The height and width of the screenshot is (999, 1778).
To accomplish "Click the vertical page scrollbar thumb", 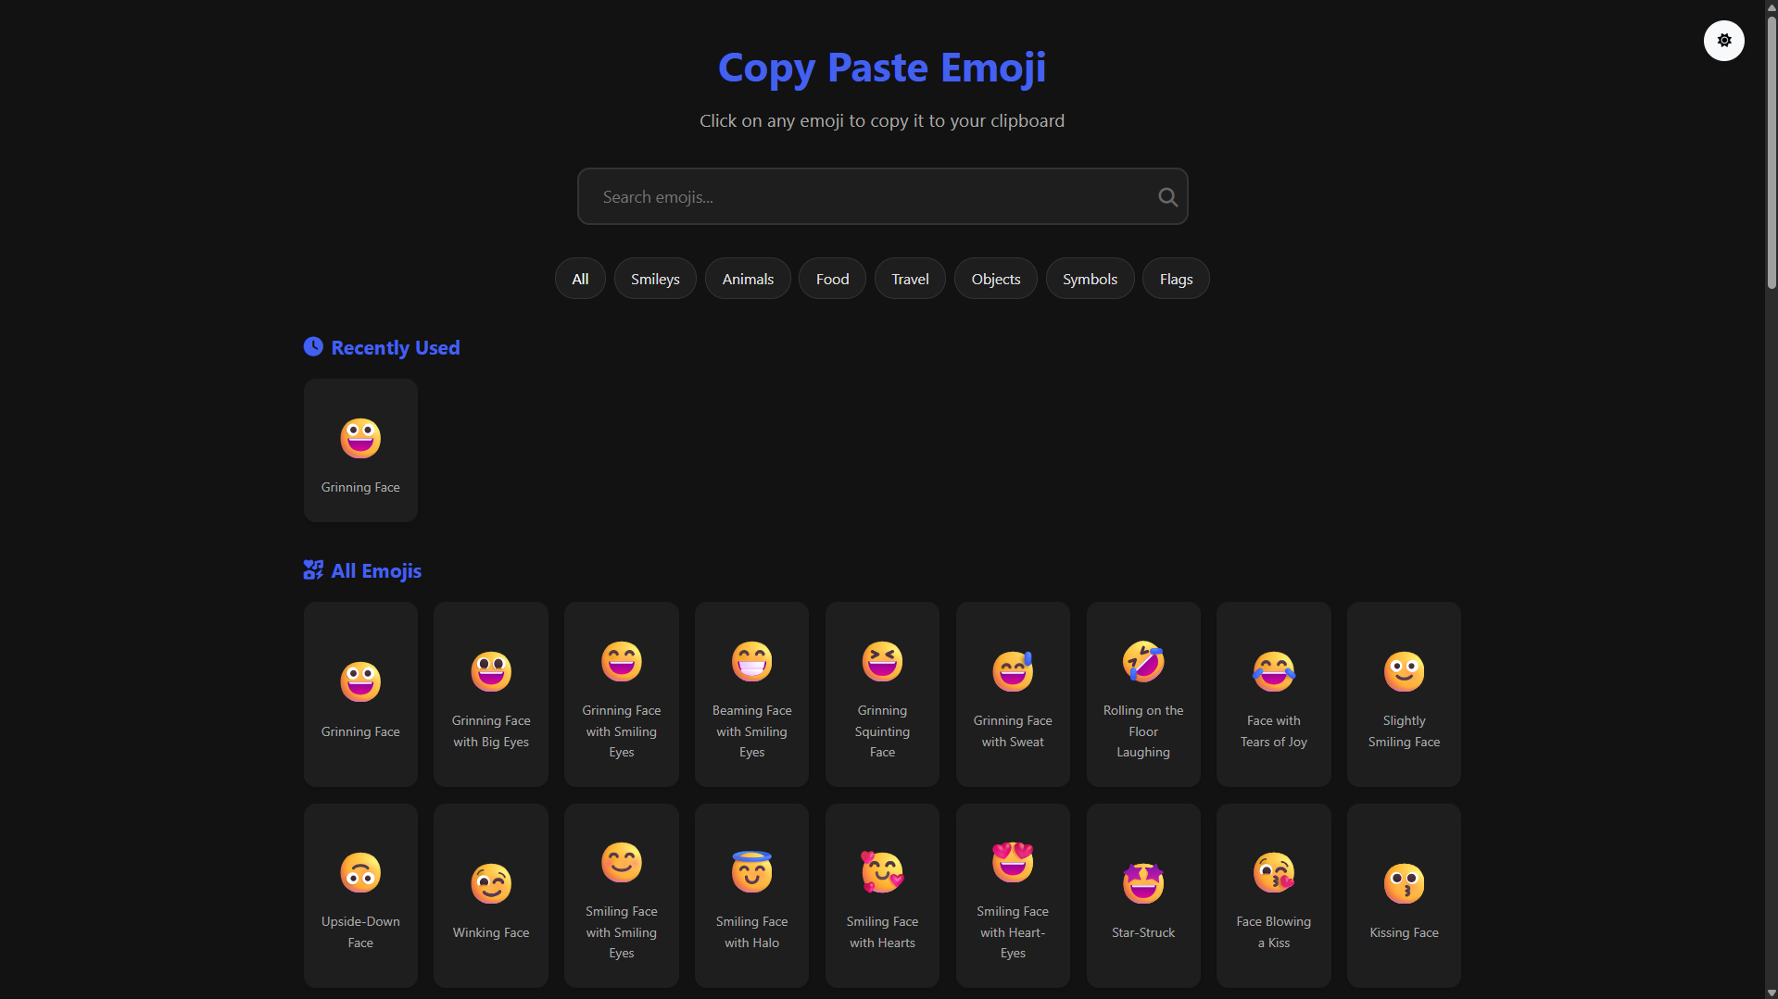I will click(1771, 153).
